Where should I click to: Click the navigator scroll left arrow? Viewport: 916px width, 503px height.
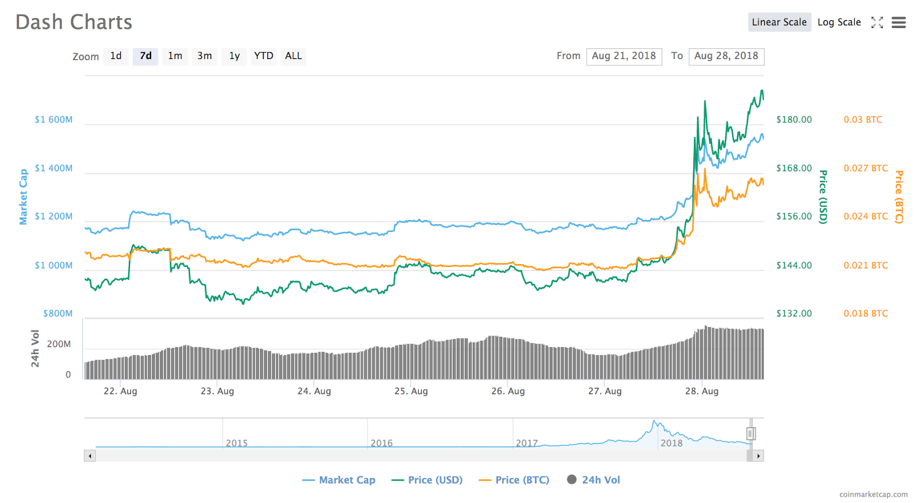click(90, 456)
